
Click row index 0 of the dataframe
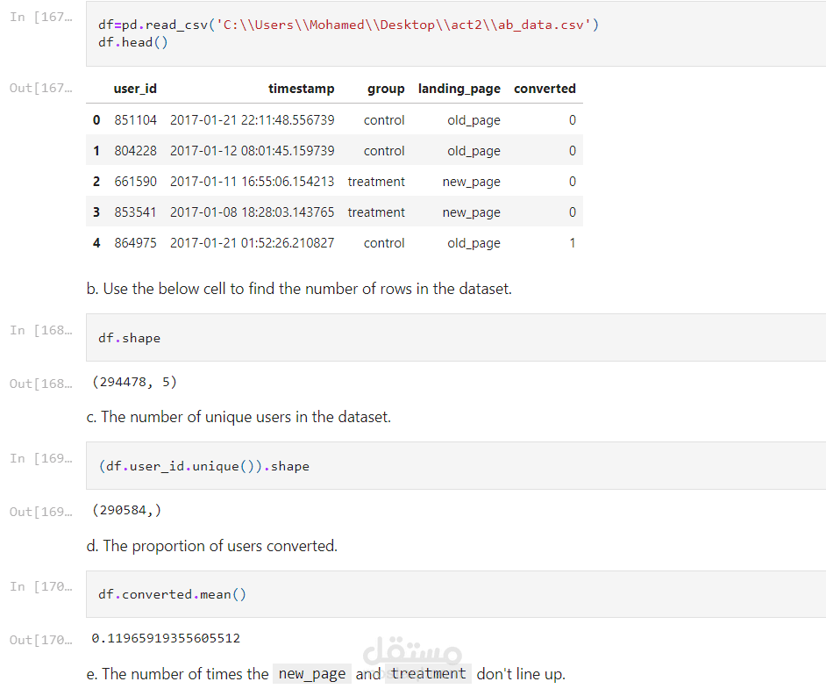click(96, 120)
